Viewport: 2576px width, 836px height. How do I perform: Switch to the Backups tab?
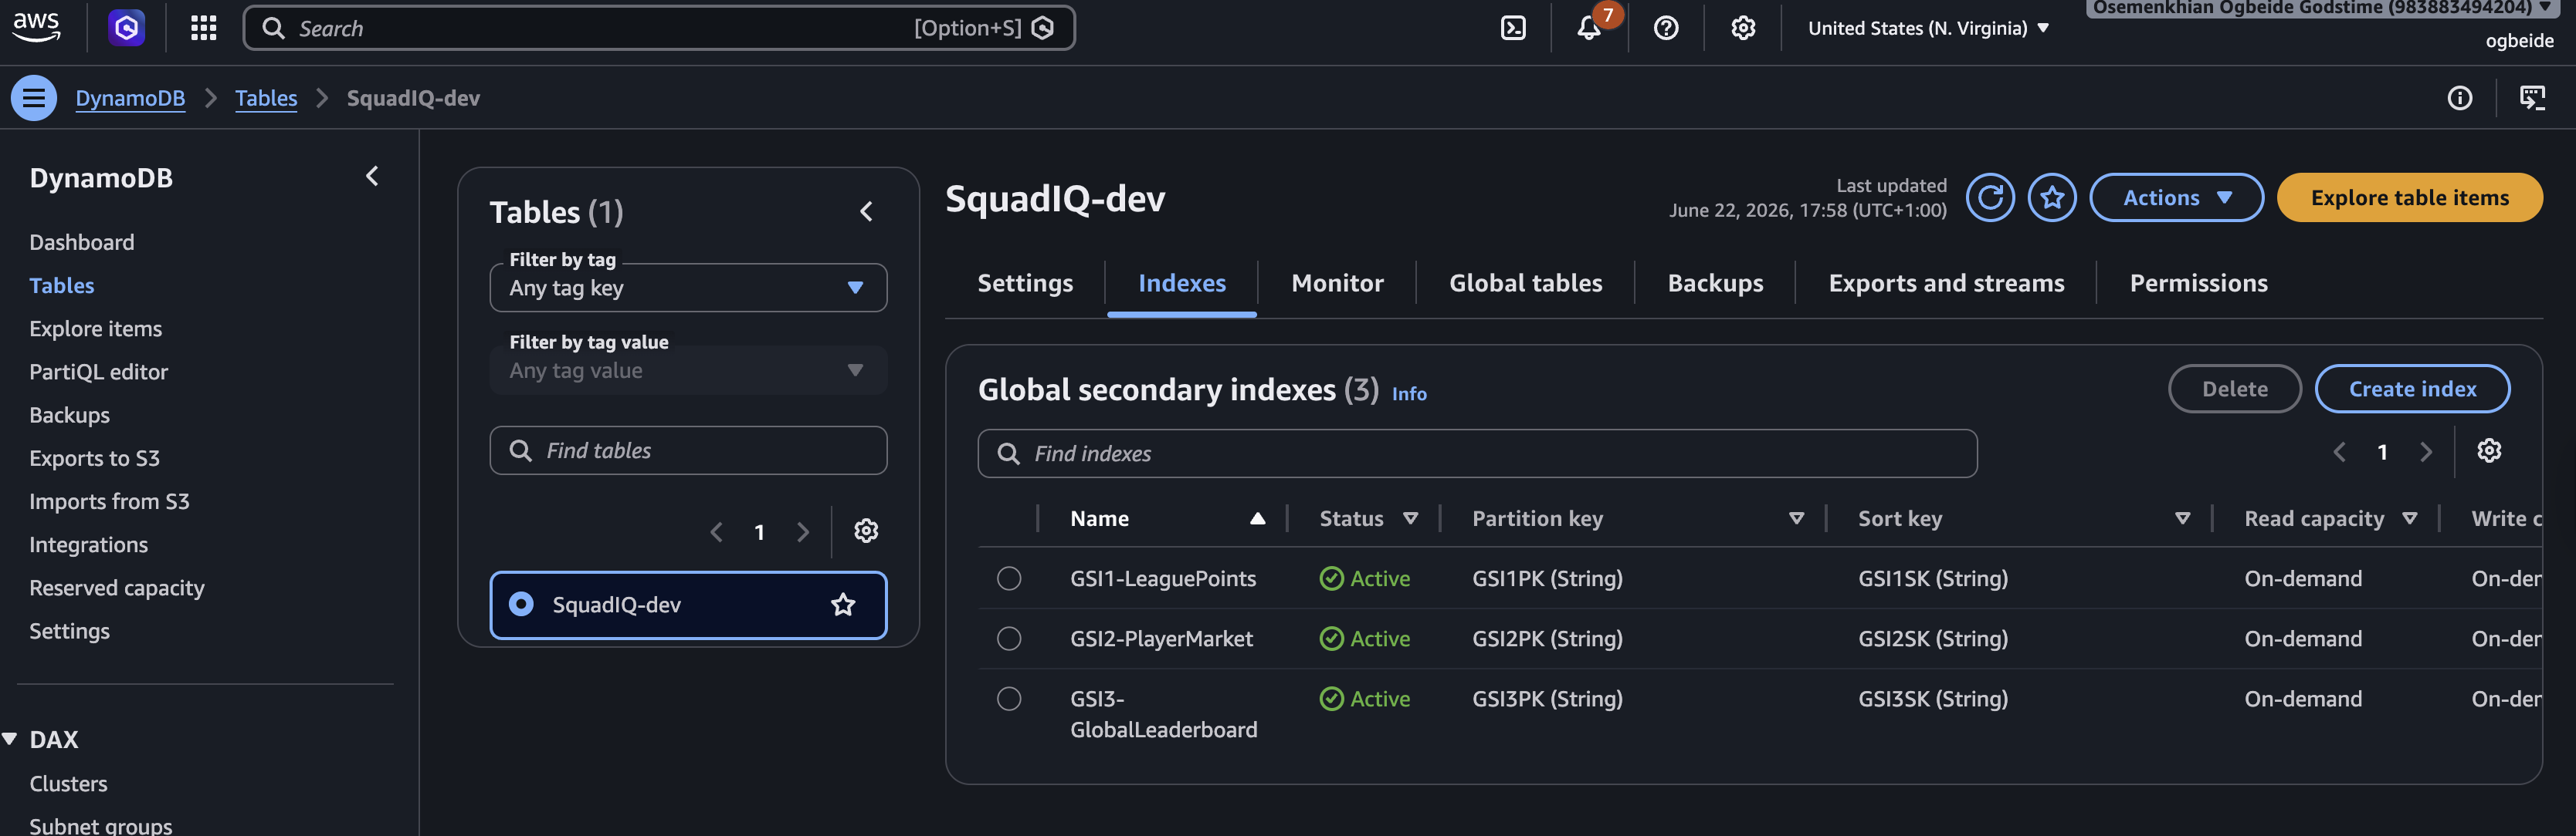1715,284
